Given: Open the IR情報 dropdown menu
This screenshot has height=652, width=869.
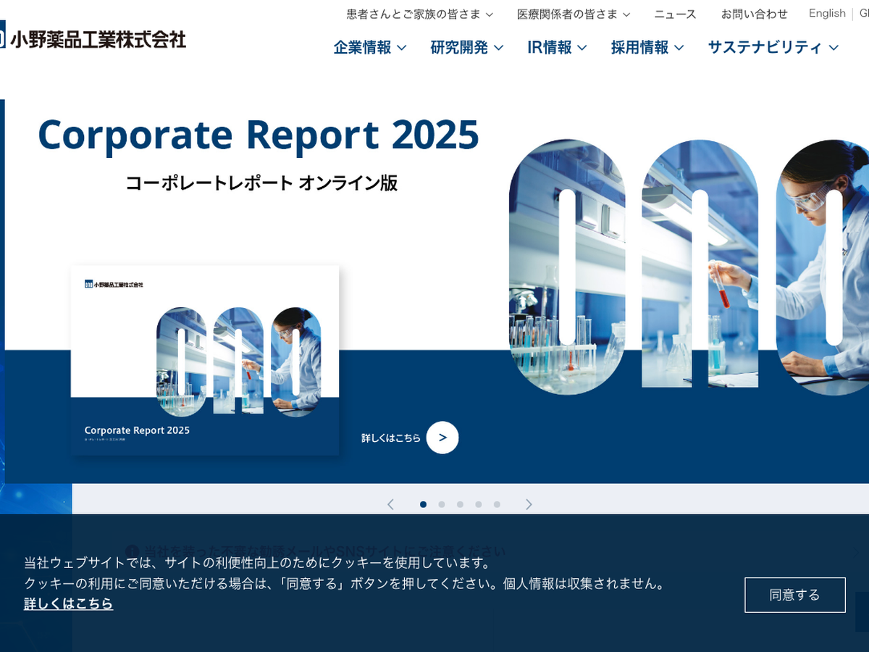Looking at the screenshot, I should coord(556,48).
